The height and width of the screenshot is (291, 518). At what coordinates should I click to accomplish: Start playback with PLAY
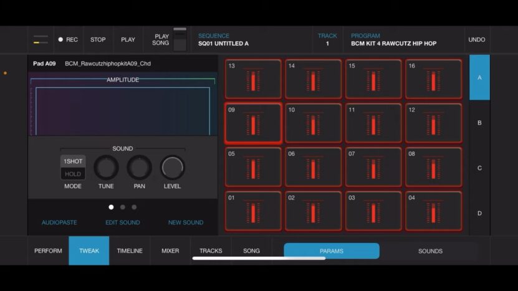click(128, 40)
